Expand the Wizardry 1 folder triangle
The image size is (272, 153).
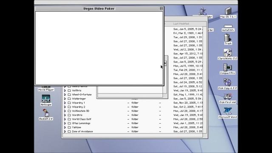point(65,103)
